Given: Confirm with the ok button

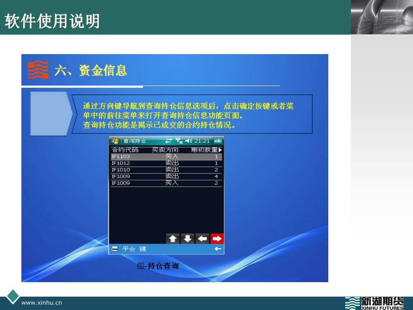Looking at the screenshot, I should point(218,141).
